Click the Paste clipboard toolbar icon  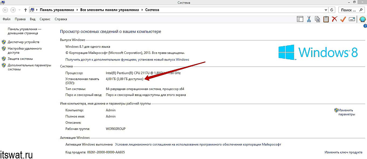(x=326, y=19)
